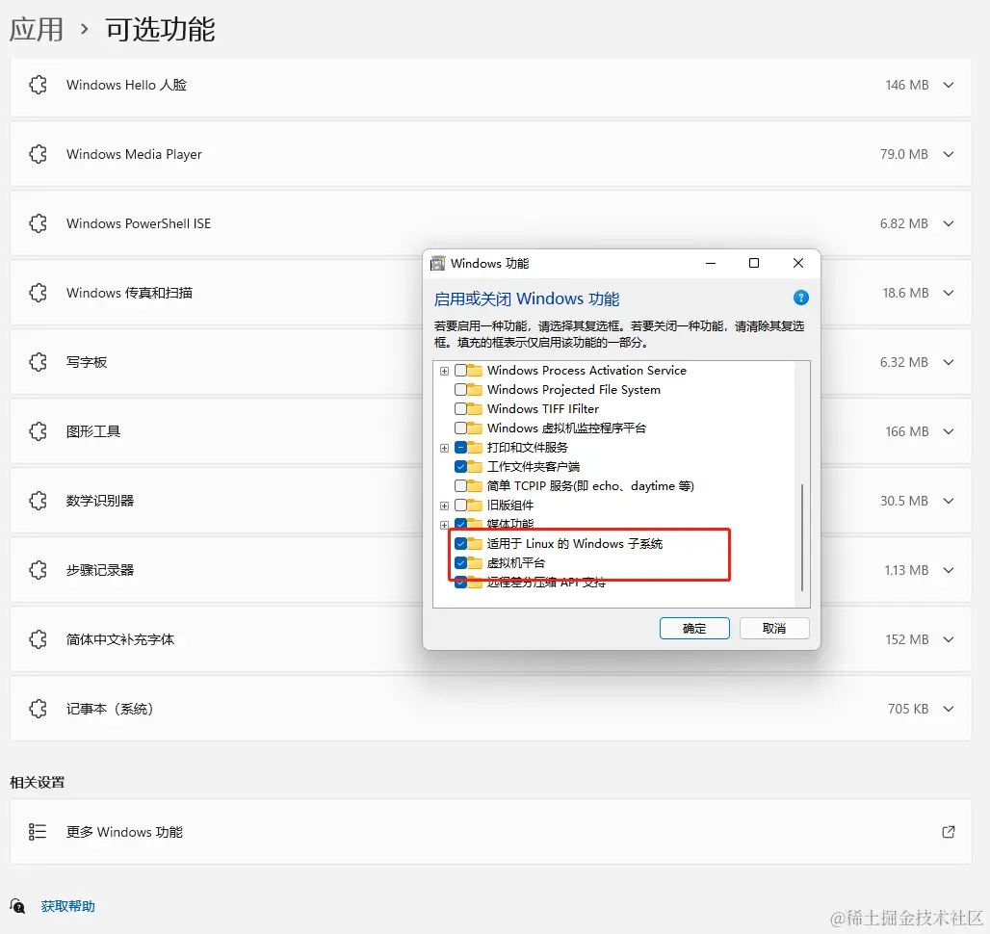
Task: Click the list icon beside 更多 Windows 功能
Action: click(x=38, y=832)
